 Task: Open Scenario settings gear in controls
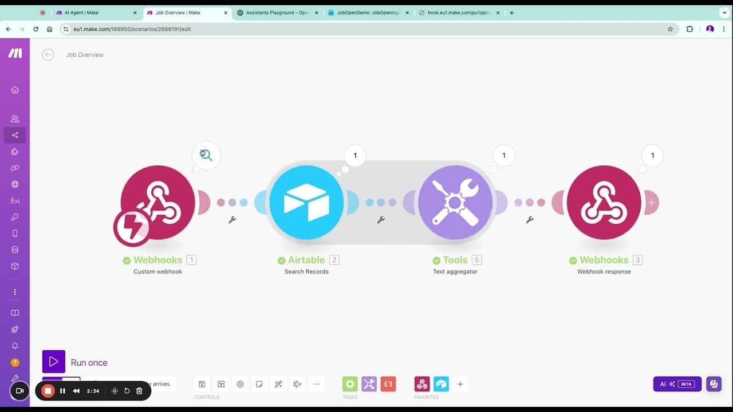pos(241,384)
